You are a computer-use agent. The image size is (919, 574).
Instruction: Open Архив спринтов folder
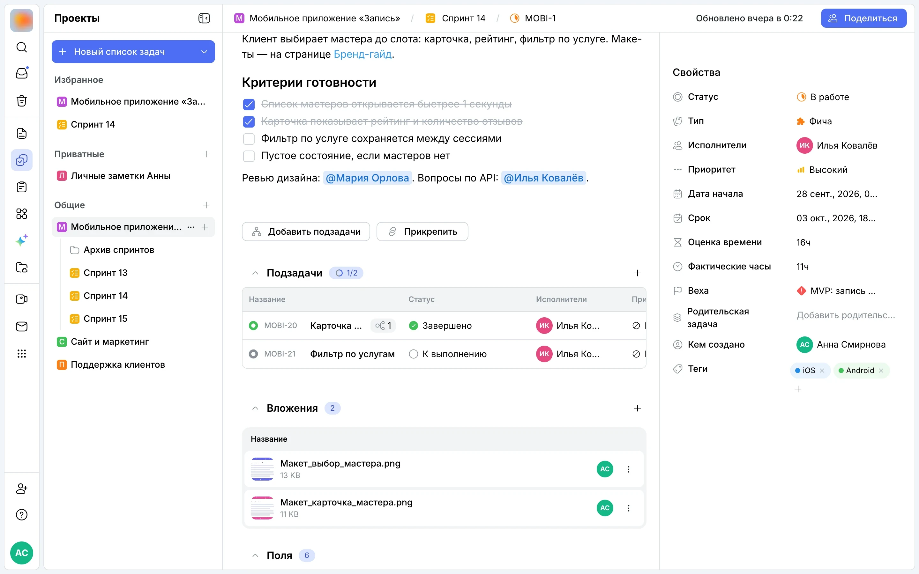[x=112, y=250]
